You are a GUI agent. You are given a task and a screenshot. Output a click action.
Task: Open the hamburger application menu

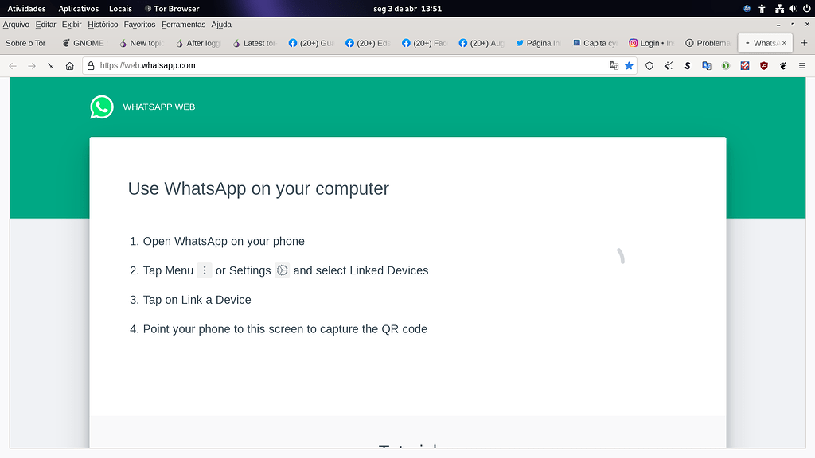coord(802,66)
